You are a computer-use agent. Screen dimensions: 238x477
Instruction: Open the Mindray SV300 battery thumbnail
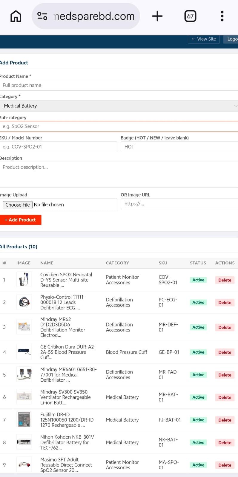coord(24,397)
